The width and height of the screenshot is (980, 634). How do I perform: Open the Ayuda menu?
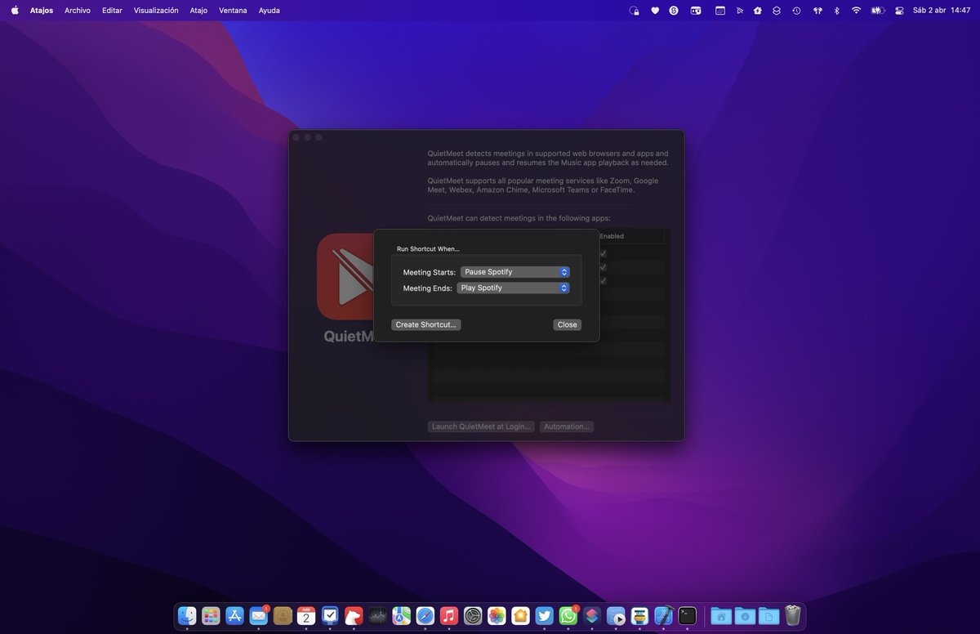269,11
